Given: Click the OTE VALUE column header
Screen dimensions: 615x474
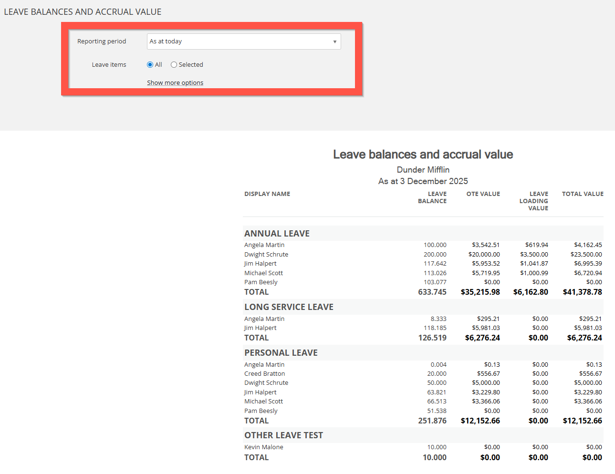Looking at the screenshot, I should pyautogui.click(x=483, y=194).
